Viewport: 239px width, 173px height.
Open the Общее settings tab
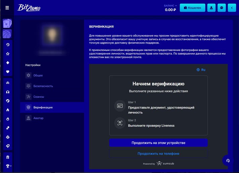coord(38,76)
